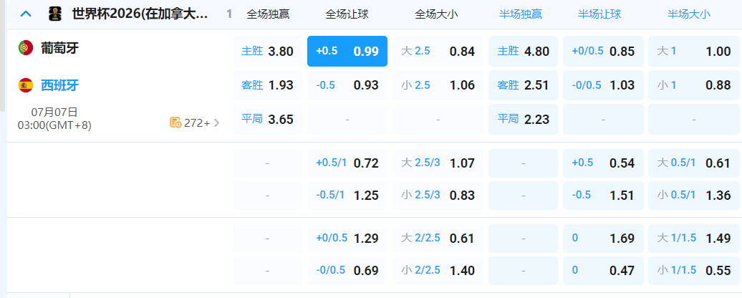Pick half-time 小 1 at 0.88
Image resolution: width=742 pixels, height=298 pixels.
tap(693, 85)
